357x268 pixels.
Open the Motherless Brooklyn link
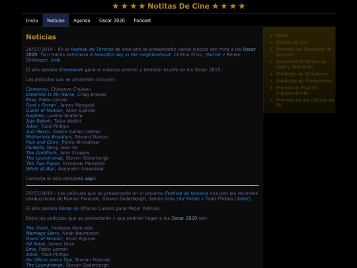(x=48, y=137)
